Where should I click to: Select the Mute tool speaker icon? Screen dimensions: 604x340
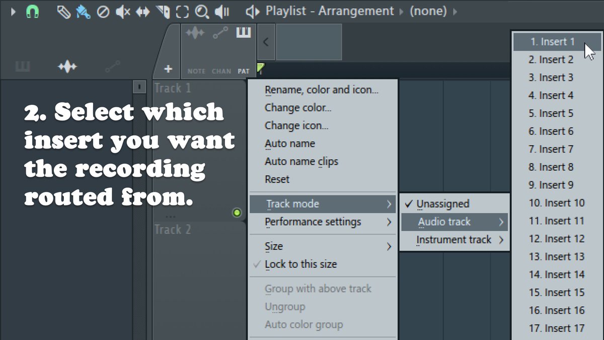[x=123, y=12]
